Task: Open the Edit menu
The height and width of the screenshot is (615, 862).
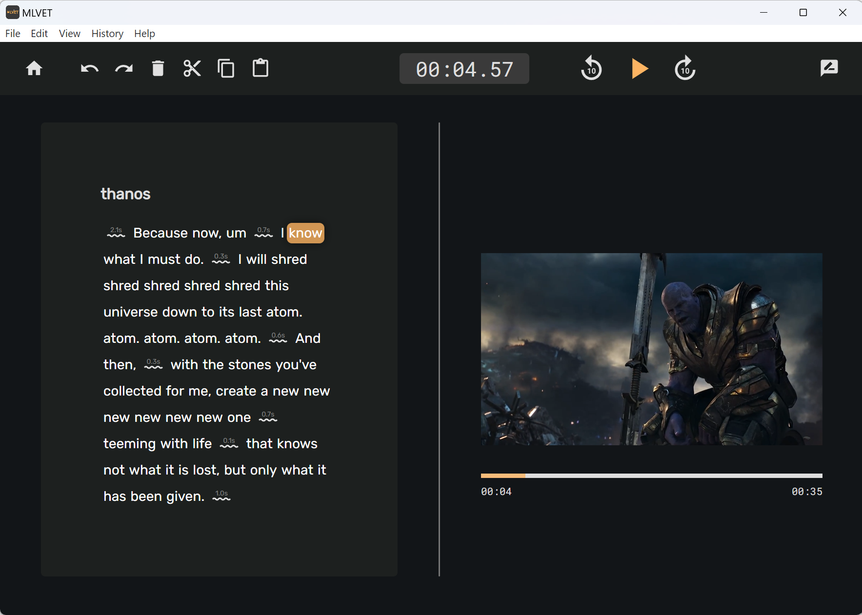Action: (x=39, y=33)
